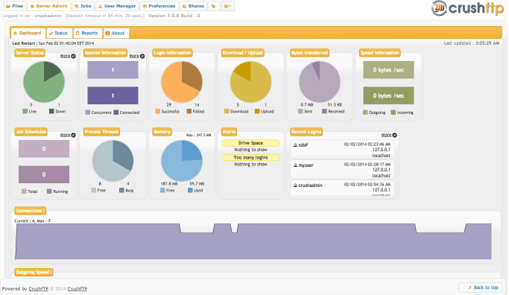Open the Preferences page
This screenshot has height=295, width=509.
[159, 6]
